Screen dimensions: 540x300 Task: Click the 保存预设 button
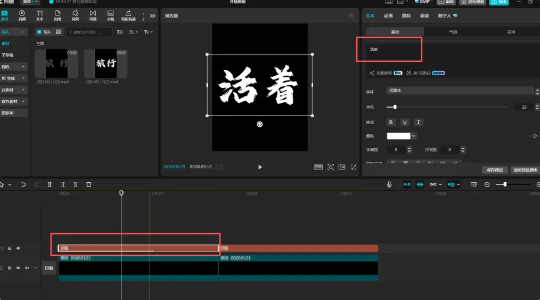click(x=495, y=170)
